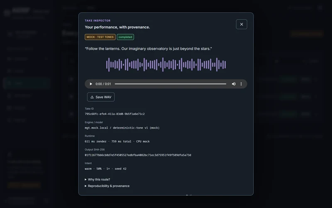Expand 'Reproducibility & provenance' details

(x=107, y=186)
